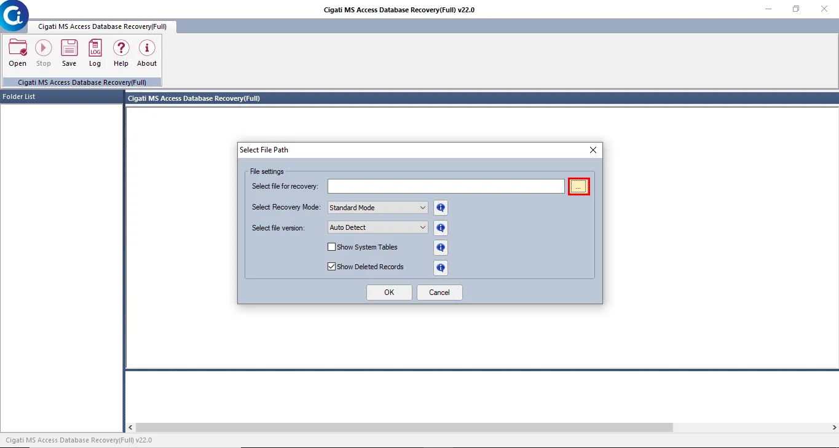The image size is (839, 448).
Task: Uncheck Show Deleted Records checkbox
Action: pos(332,267)
